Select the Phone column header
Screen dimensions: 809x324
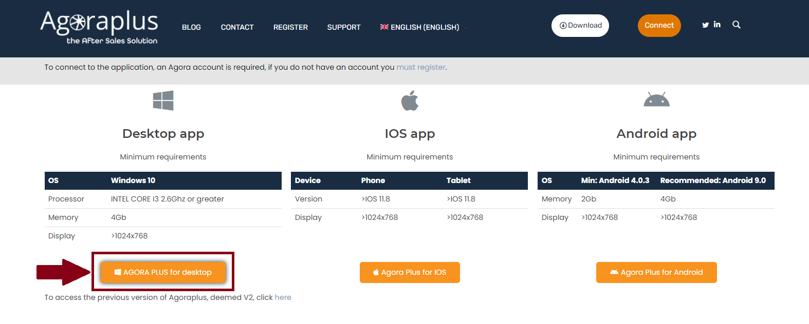click(373, 180)
